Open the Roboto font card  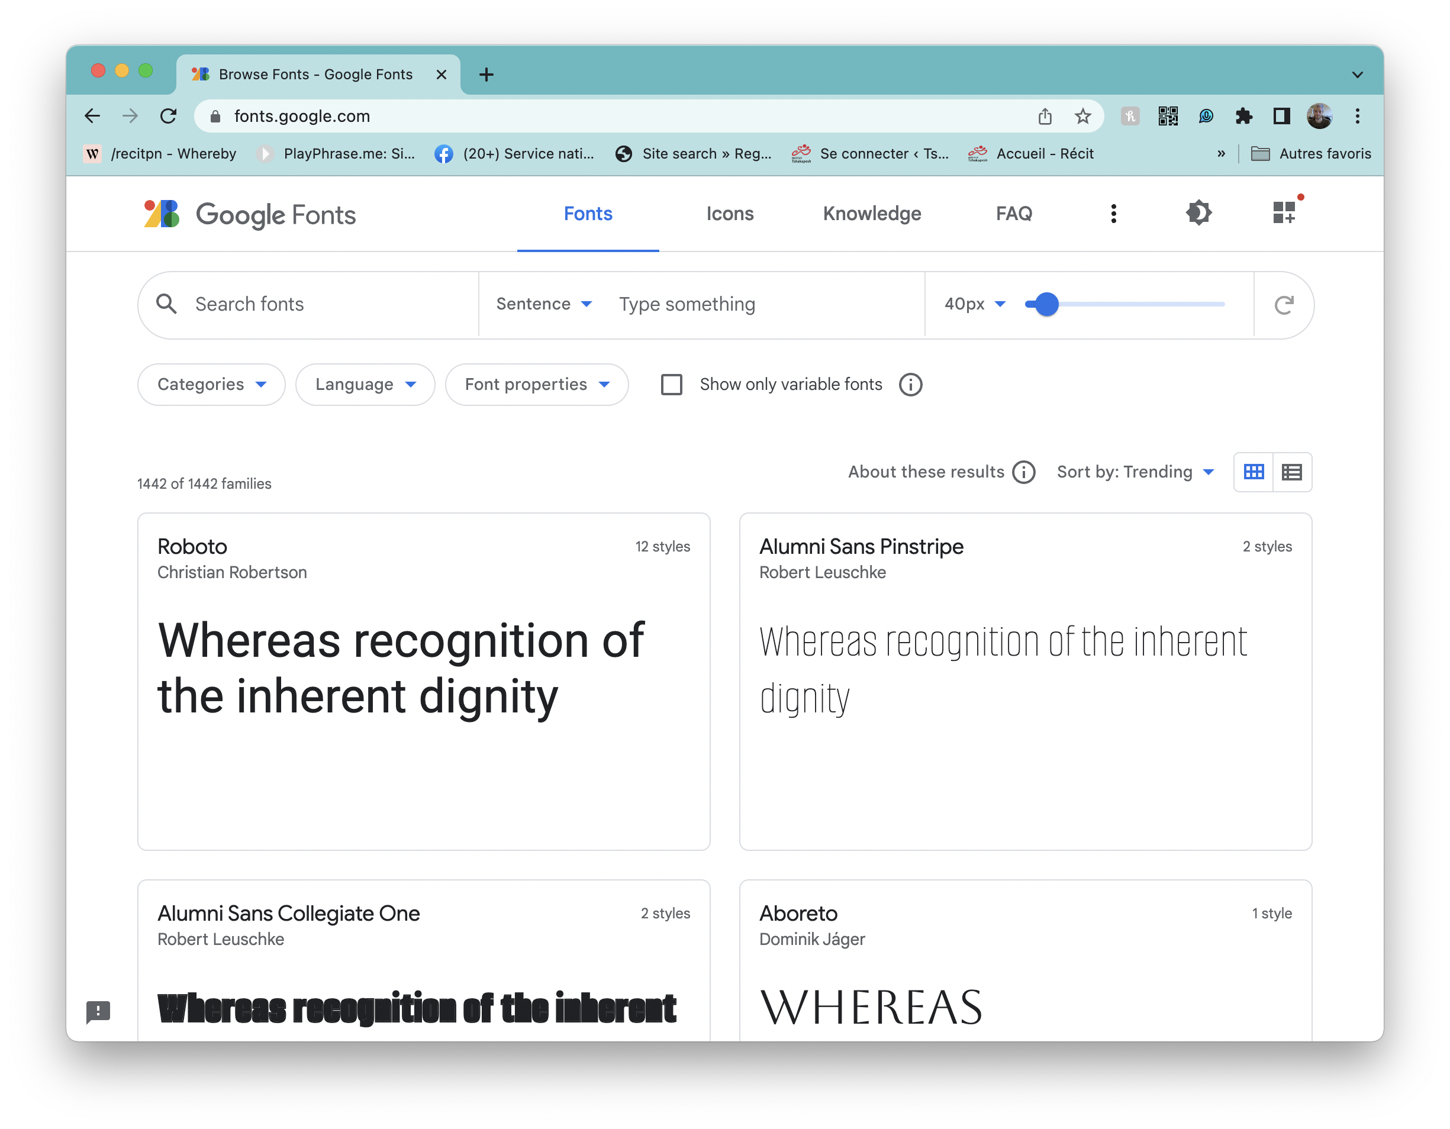(x=424, y=680)
